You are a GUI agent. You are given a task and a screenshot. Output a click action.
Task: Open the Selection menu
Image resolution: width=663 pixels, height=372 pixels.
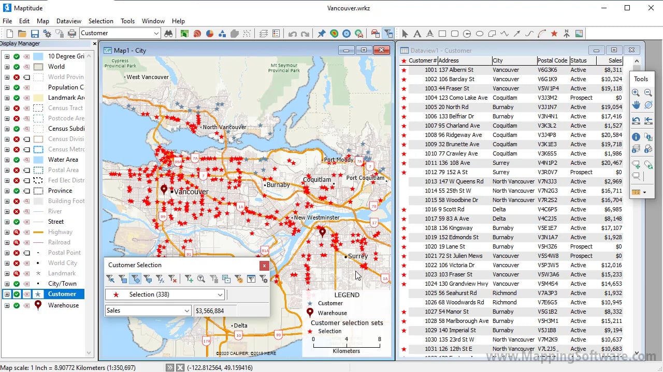tap(100, 21)
